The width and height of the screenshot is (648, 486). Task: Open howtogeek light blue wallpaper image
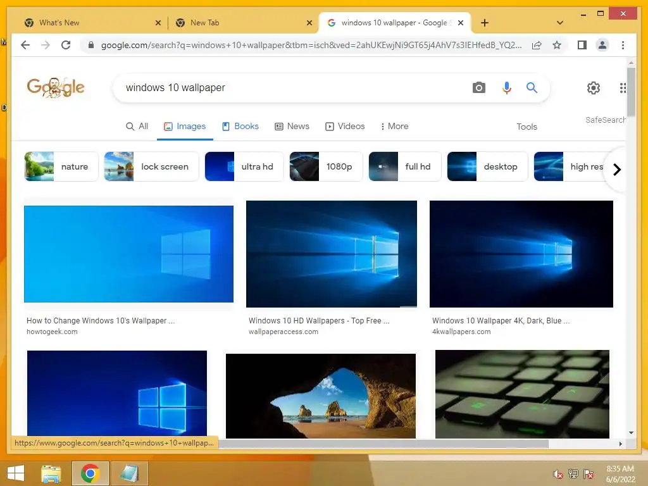click(x=128, y=254)
